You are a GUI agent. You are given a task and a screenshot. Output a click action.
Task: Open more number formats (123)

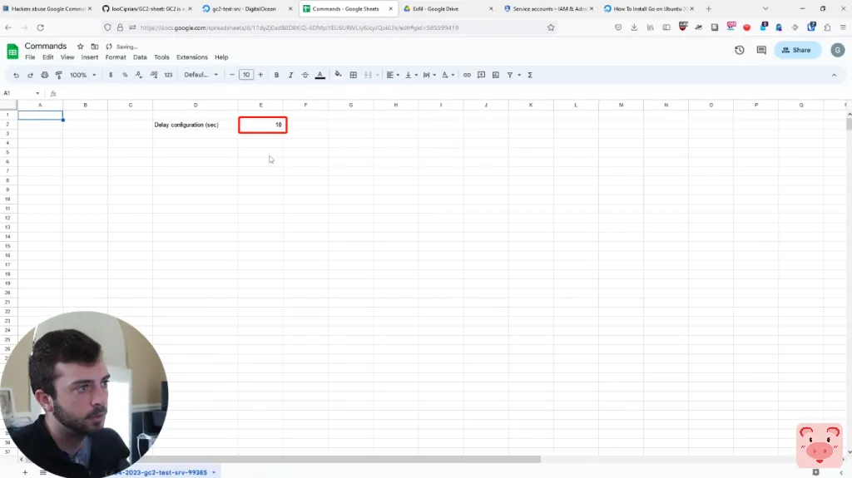point(168,75)
